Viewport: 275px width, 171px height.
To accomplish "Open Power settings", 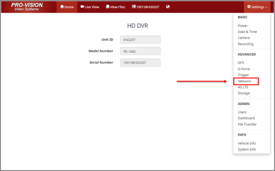I will (x=243, y=26).
